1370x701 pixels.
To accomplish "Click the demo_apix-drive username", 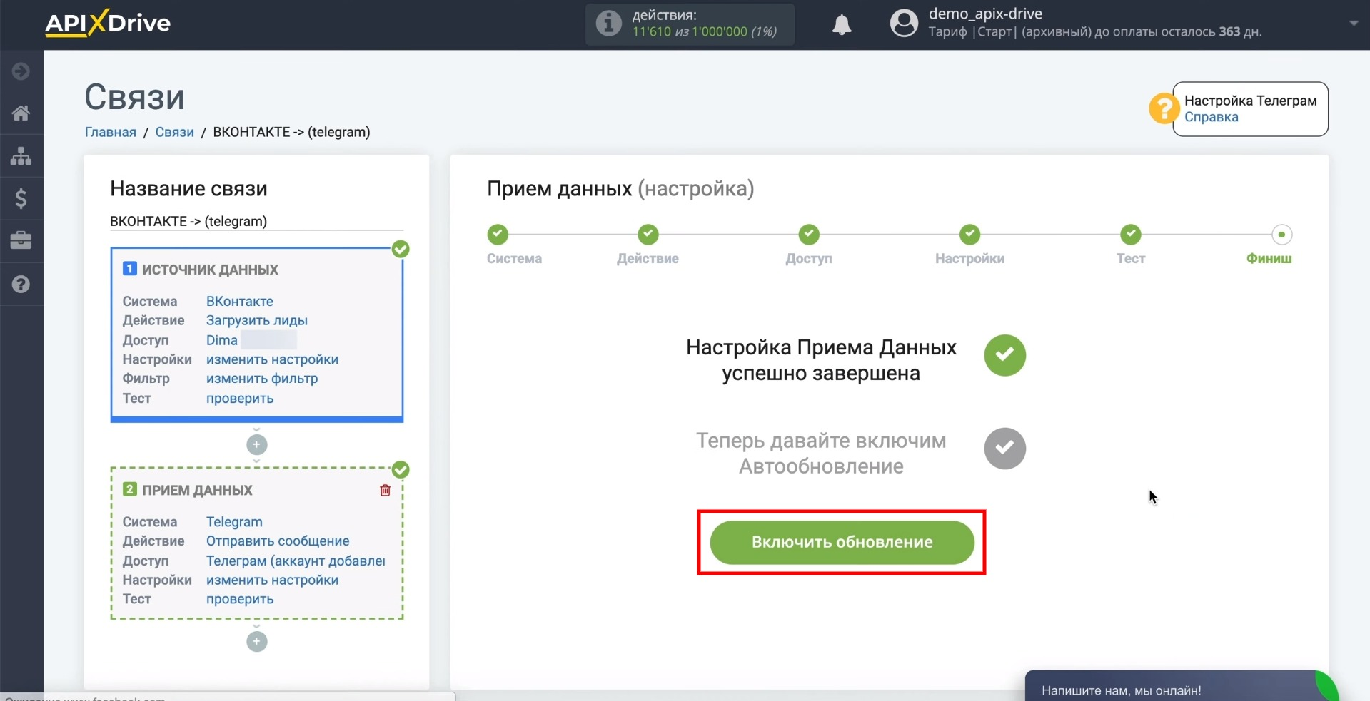I will pos(985,14).
